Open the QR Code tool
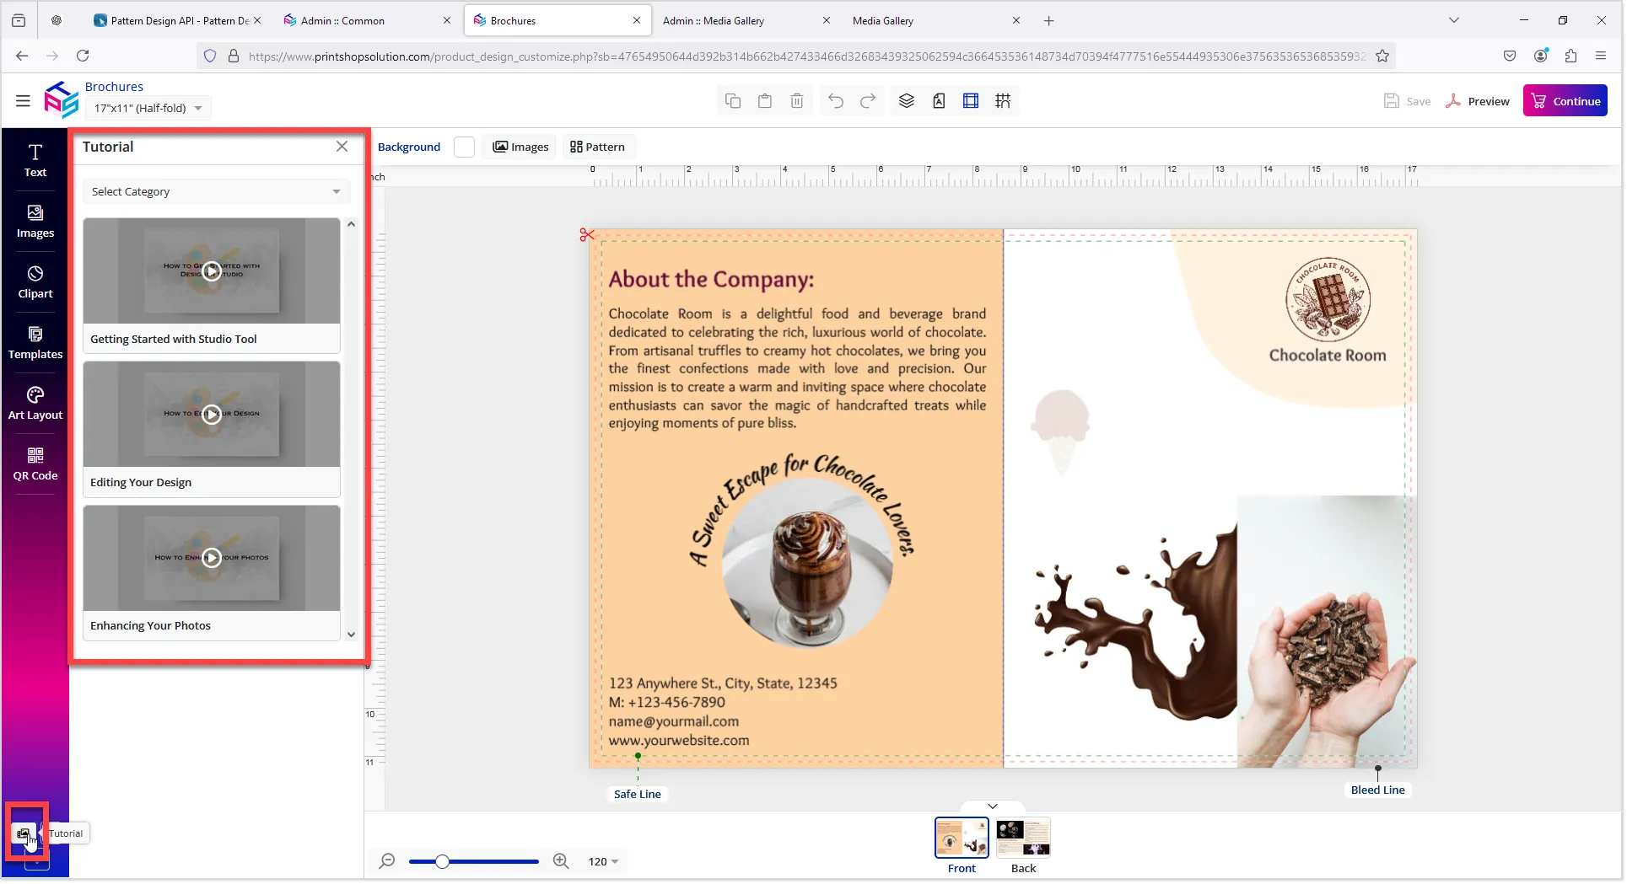This screenshot has height=884, width=1627. coord(35,463)
